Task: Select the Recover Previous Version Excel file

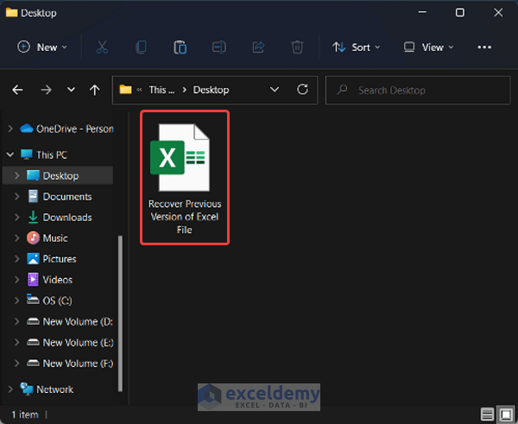Action: (185, 178)
